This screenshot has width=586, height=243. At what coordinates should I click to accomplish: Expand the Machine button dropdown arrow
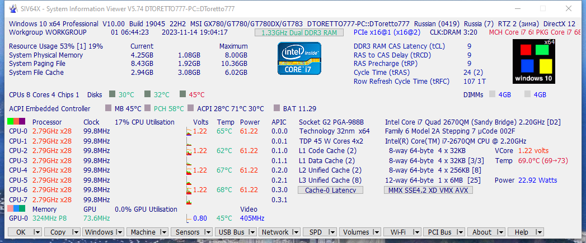click(x=164, y=232)
